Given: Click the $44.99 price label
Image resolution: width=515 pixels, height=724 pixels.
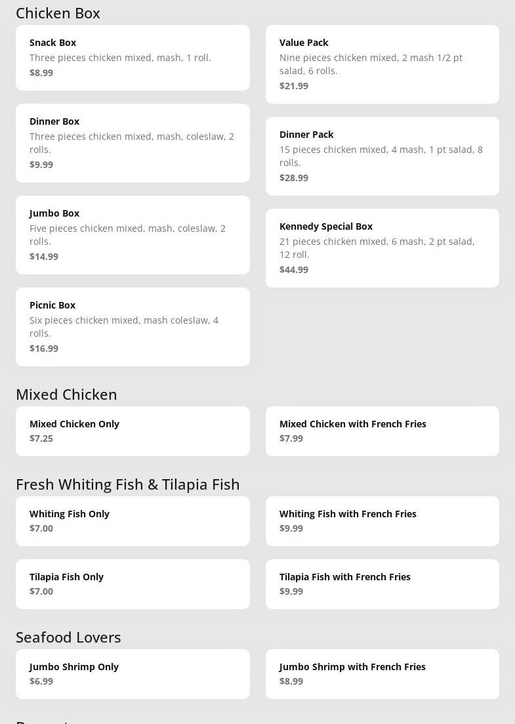Looking at the screenshot, I should pyautogui.click(x=294, y=270).
